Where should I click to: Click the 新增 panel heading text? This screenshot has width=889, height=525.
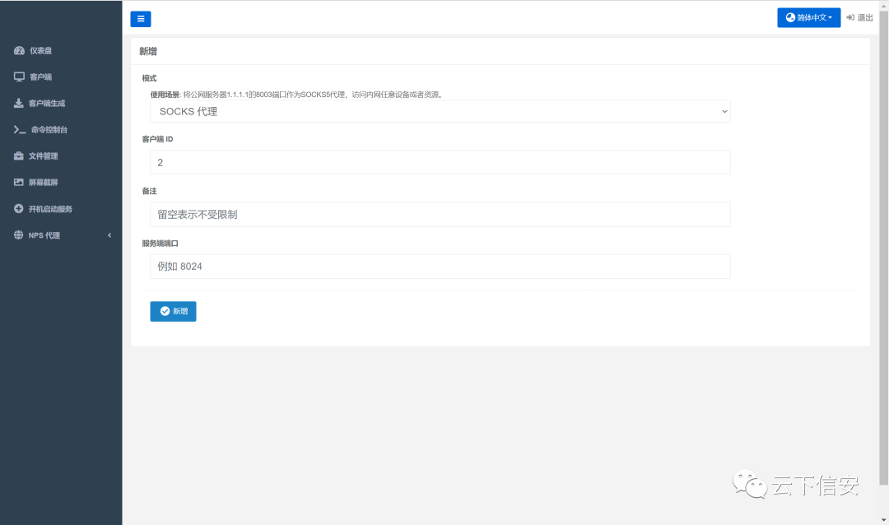tap(148, 51)
